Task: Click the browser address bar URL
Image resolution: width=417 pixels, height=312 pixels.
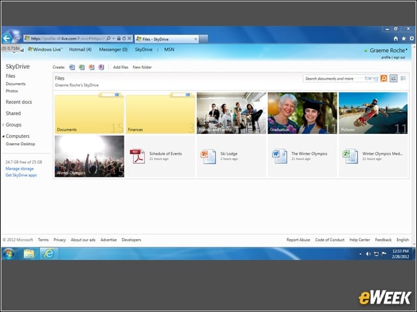Action: click(68, 39)
